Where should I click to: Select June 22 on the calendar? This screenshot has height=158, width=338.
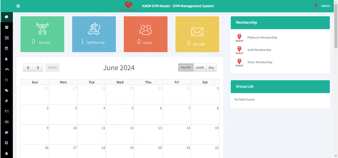(x=205, y=151)
